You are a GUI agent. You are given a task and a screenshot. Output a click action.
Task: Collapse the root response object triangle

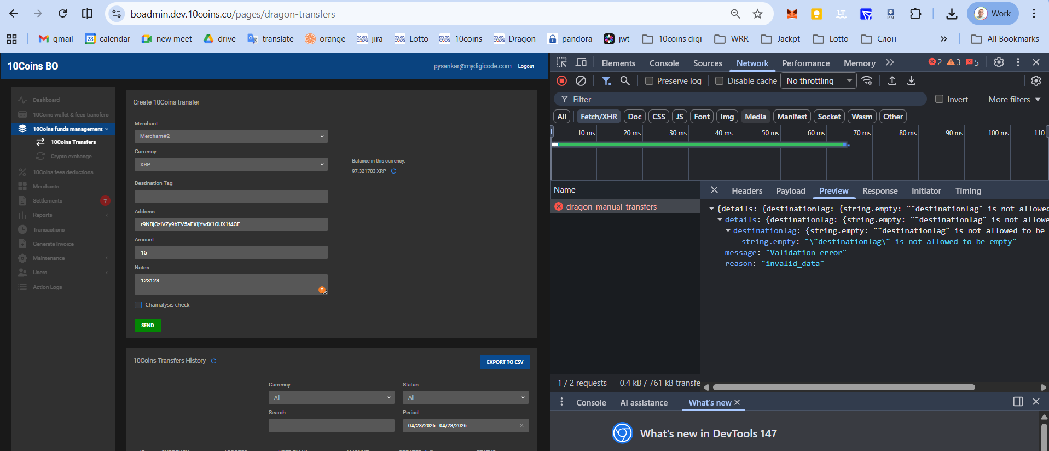pyautogui.click(x=711, y=209)
